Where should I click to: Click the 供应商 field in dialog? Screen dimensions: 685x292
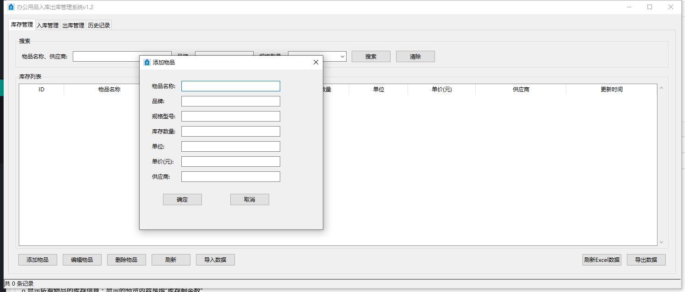(x=230, y=176)
